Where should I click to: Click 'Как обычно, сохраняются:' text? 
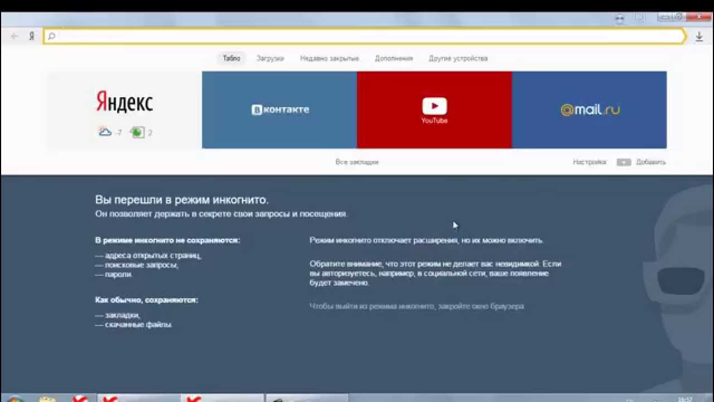(147, 300)
